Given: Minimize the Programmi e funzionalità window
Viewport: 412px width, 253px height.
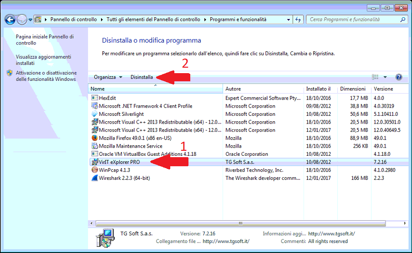Looking at the screenshot, I should (373, 8).
